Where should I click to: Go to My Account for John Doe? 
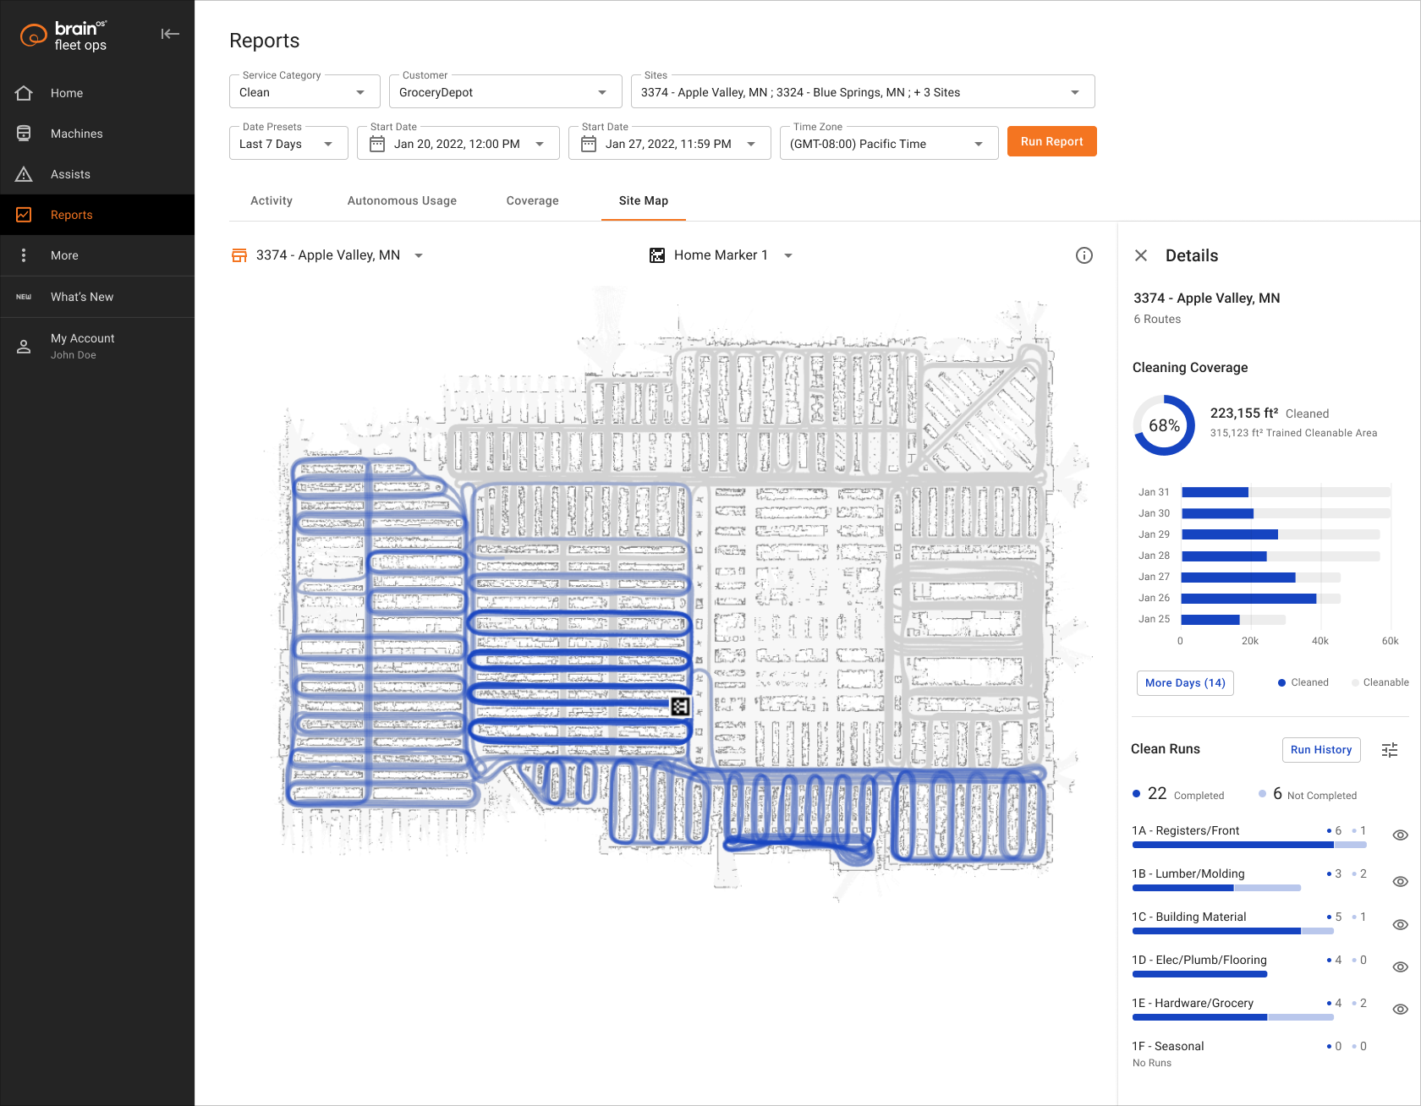pyautogui.click(x=82, y=346)
